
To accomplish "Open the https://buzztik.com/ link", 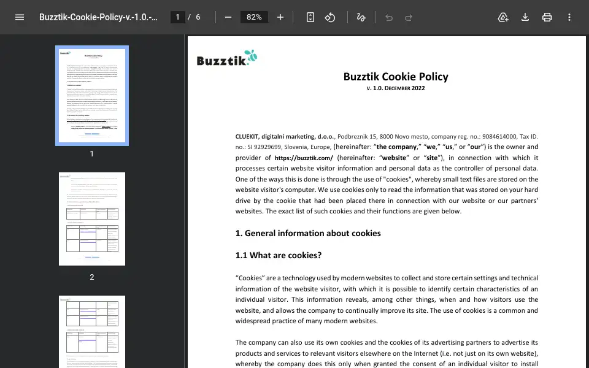I will pyautogui.click(x=304, y=158).
